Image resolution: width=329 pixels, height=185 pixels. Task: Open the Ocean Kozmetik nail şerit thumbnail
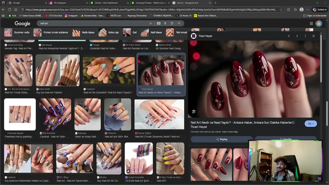pyautogui.click(x=139, y=159)
